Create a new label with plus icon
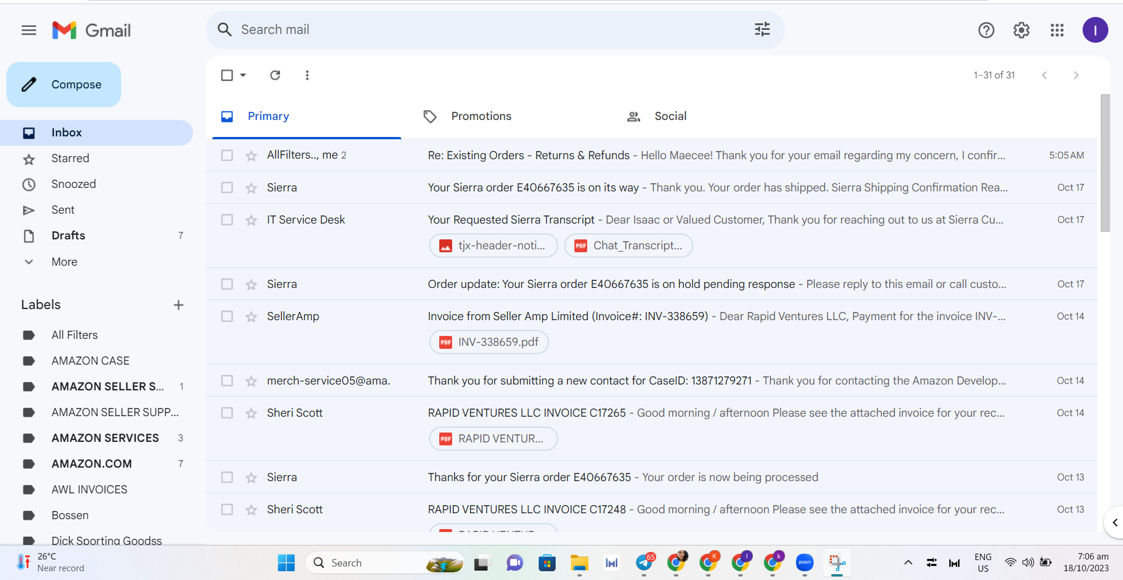Screen dimensions: 1123x580 click(178, 305)
